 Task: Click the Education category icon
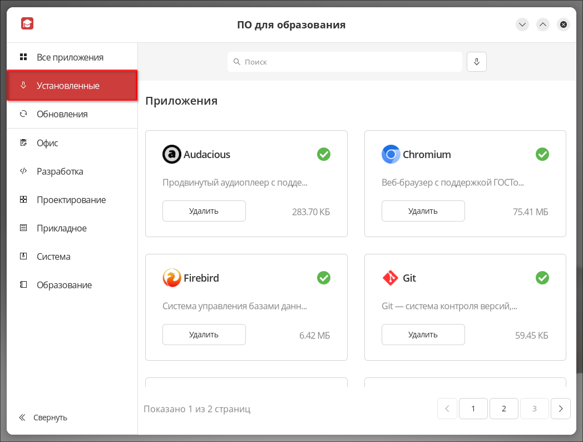(23, 284)
